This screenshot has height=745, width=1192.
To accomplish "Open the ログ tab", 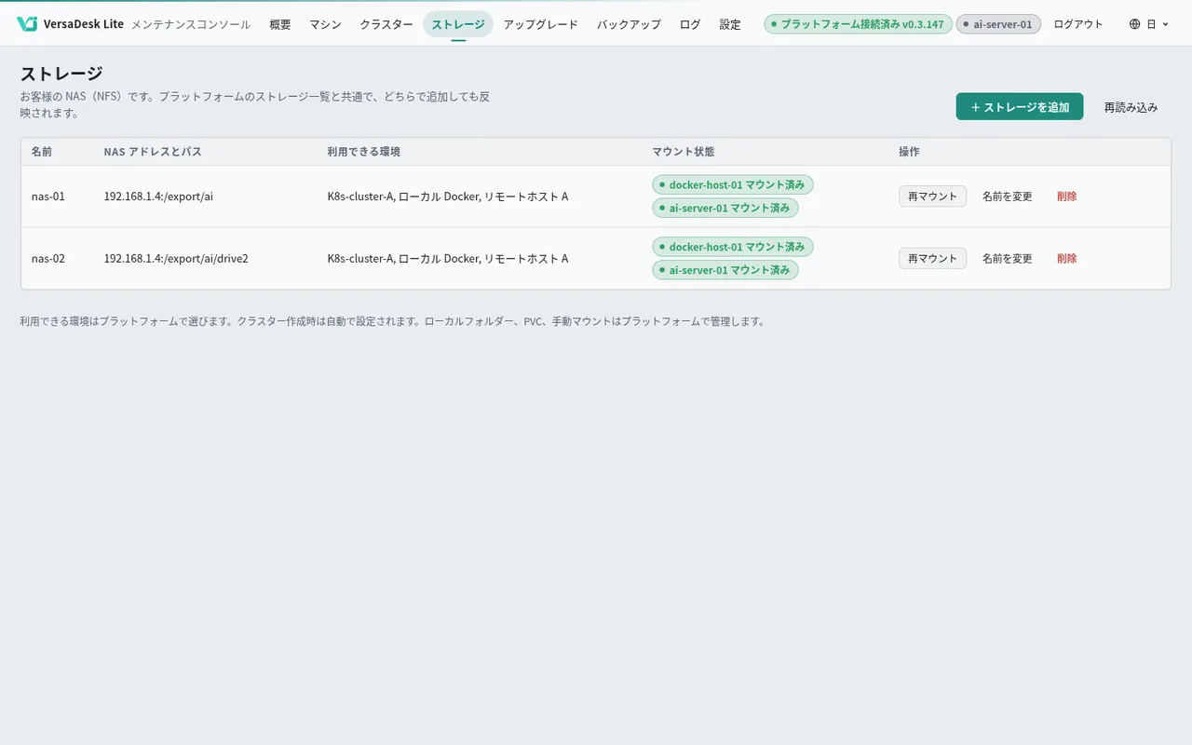I will [690, 24].
